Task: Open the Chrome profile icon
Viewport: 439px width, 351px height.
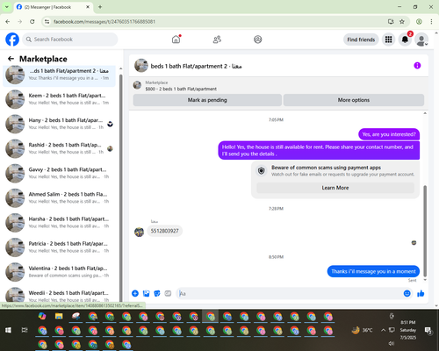Action: pos(419,22)
